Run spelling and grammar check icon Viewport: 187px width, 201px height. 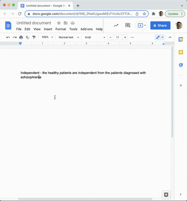click(x=27, y=37)
